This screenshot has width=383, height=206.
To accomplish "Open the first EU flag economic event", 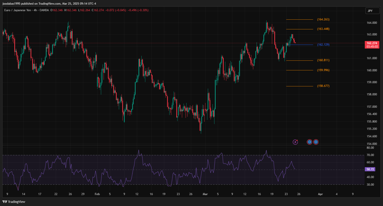I will [309, 142].
